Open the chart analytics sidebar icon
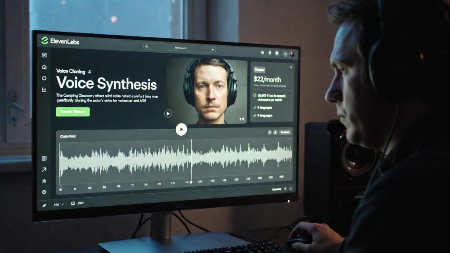Screen dimensions: 450x253 pyautogui.click(x=44, y=90)
